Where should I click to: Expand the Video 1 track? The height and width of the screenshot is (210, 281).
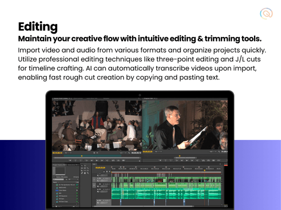coord(103,179)
